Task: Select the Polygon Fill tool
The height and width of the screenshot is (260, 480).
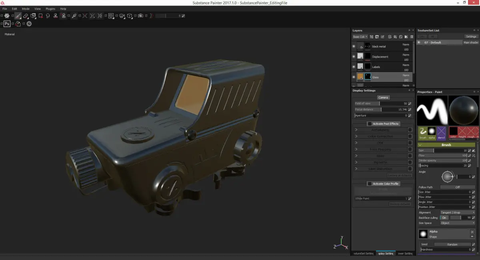Action: coord(40,16)
